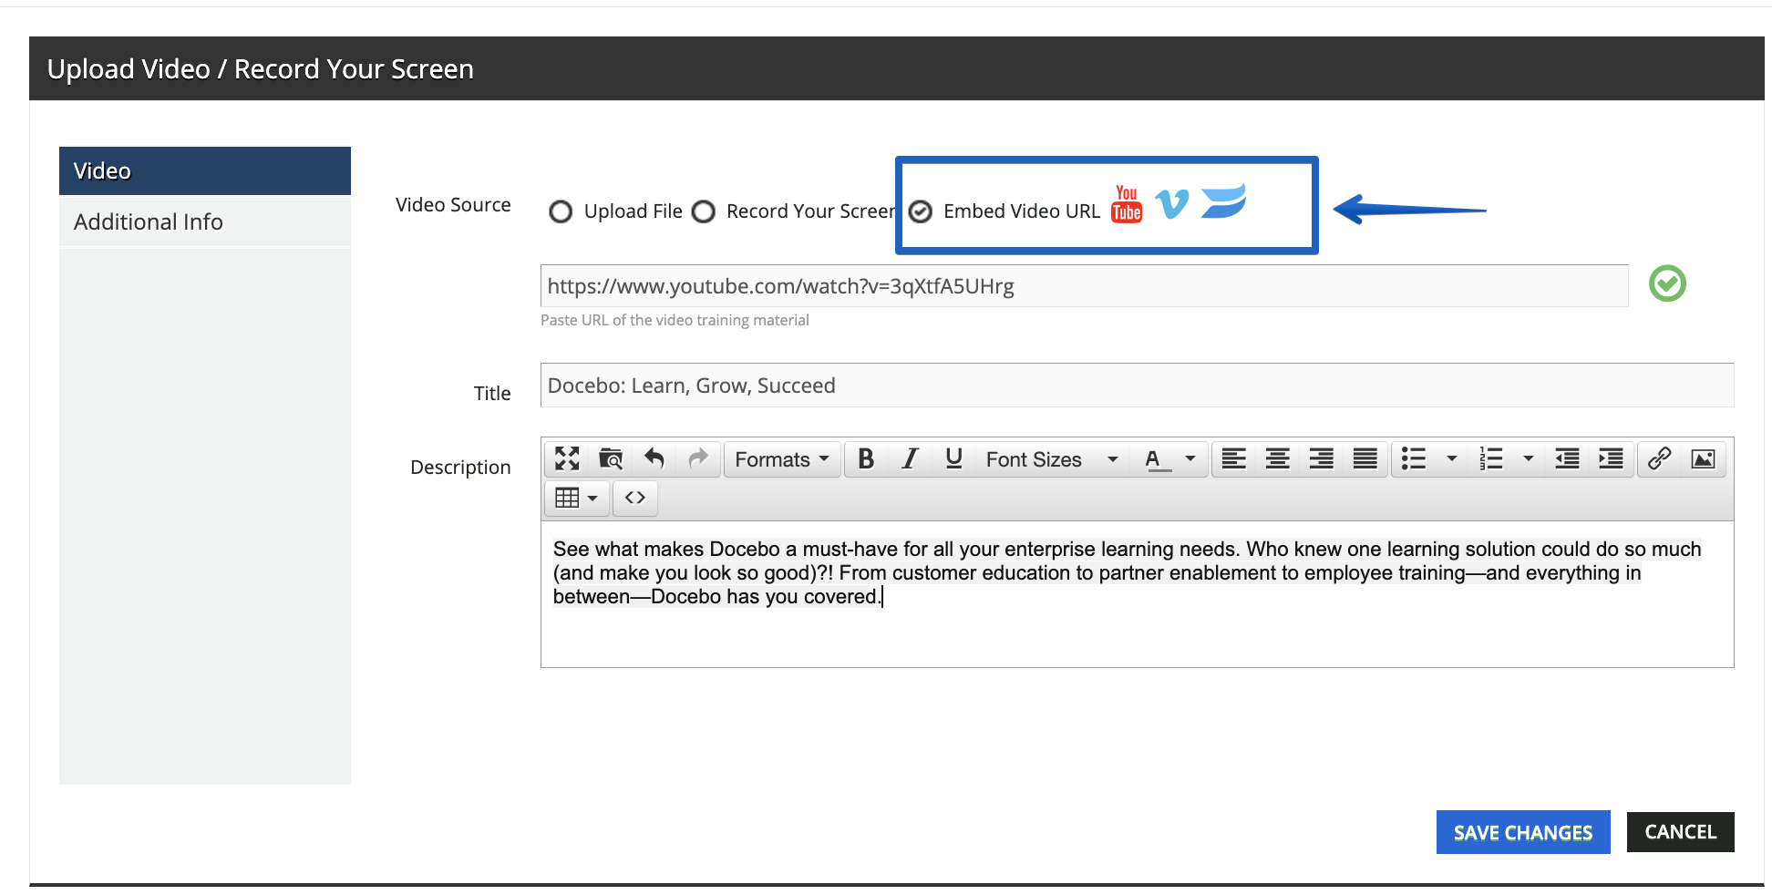
Task: Insert a link with the chain icon
Action: click(1659, 458)
